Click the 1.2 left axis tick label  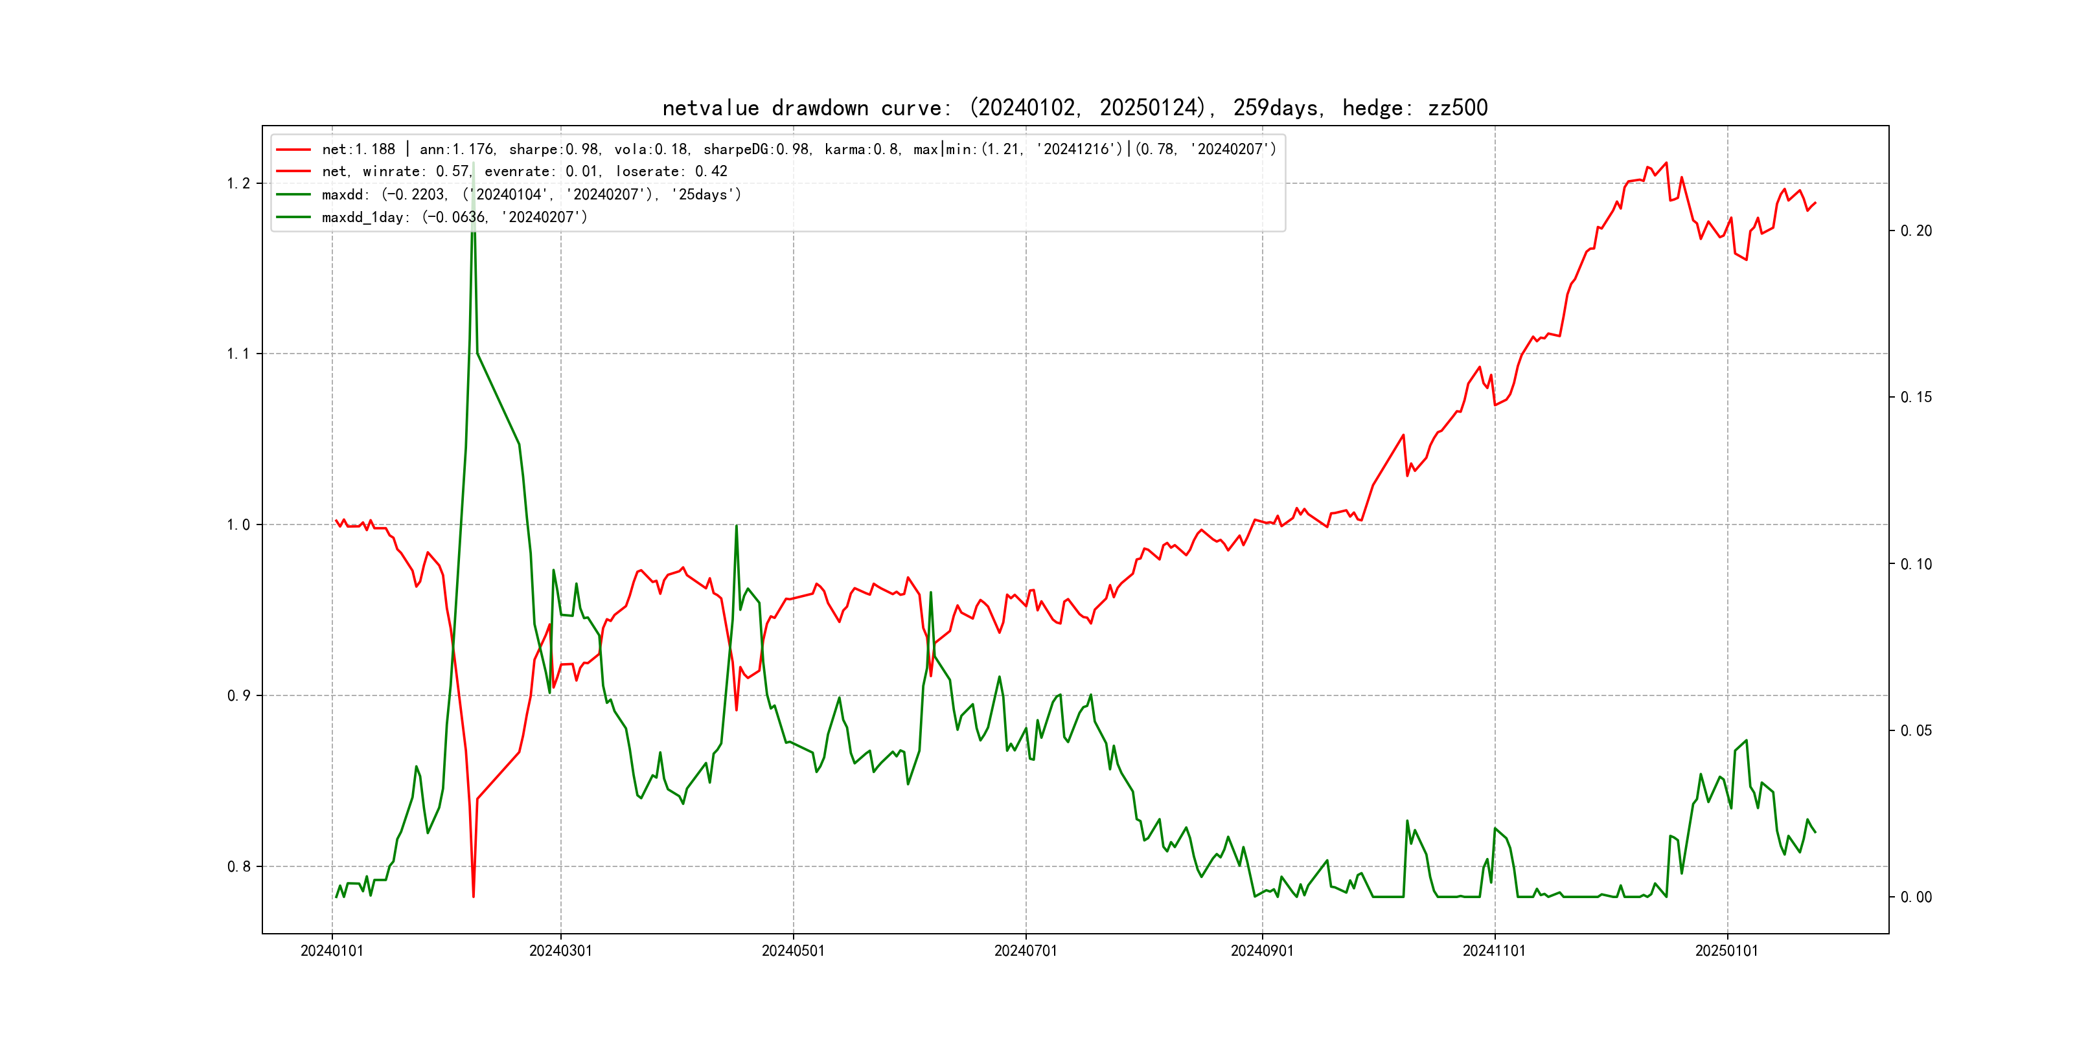pyautogui.click(x=238, y=183)
